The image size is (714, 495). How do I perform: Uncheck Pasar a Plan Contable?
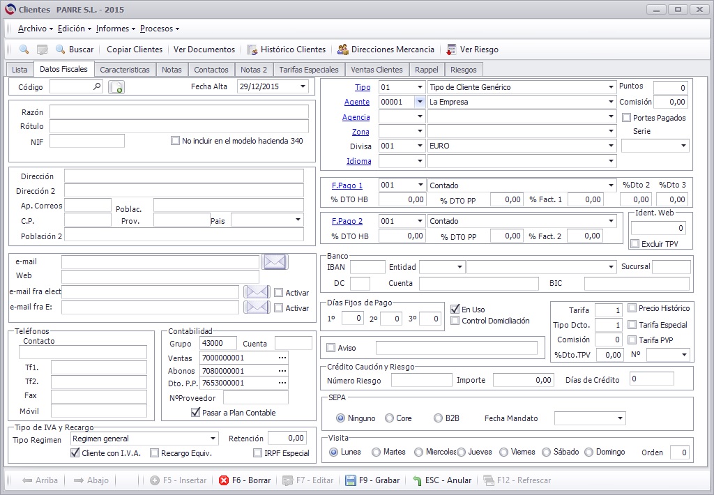click(195, 412)
